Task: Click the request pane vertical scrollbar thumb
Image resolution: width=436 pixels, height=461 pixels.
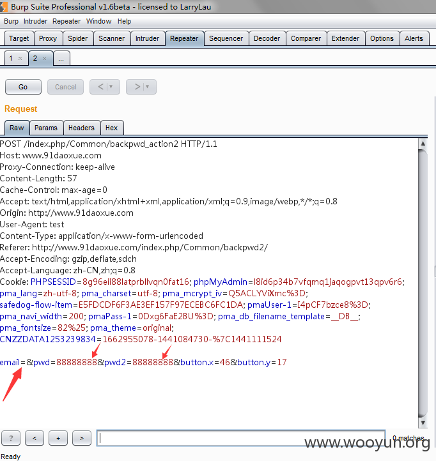Action: click(x=423, y=283)
